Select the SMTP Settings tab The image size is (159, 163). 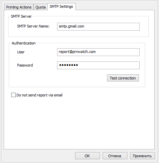61,6
